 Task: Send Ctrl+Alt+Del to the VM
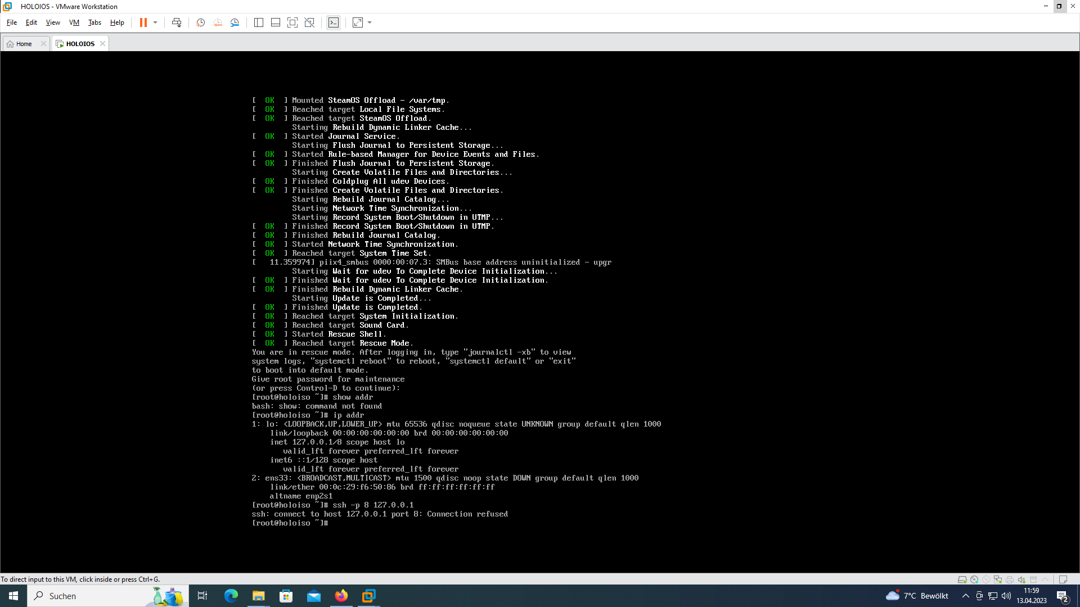177,22
